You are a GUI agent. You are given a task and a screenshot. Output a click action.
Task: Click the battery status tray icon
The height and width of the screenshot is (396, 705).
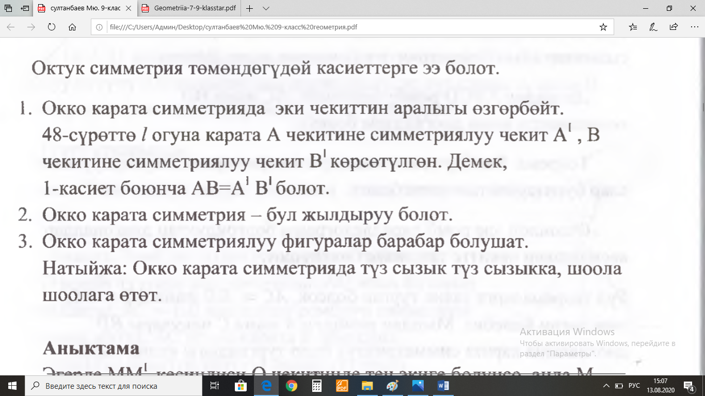coord(620,386)
